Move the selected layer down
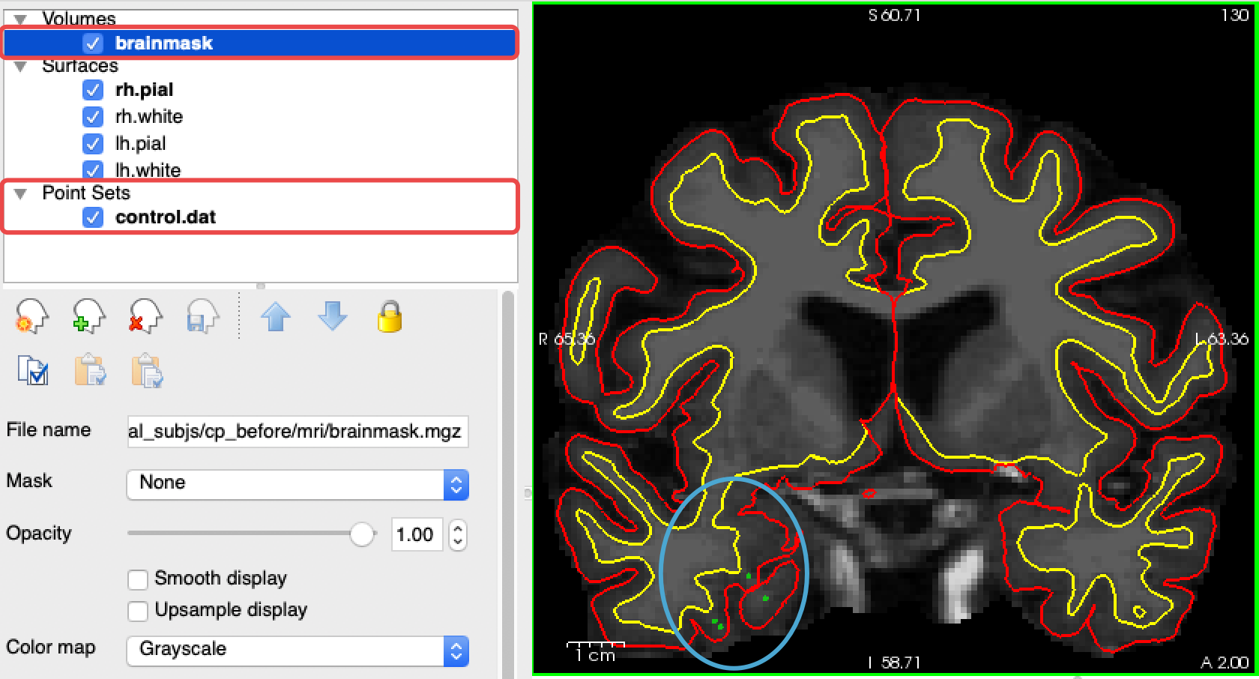 (x=332, y=317)
